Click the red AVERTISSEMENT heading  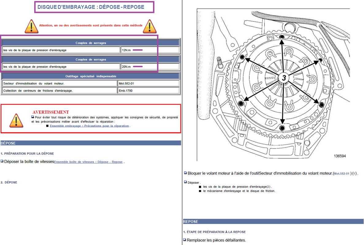pyautogui.click(x=51, y=112)
